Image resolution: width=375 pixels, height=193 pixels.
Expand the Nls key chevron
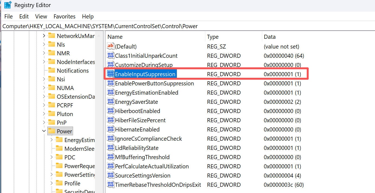(x=44, y=44)
